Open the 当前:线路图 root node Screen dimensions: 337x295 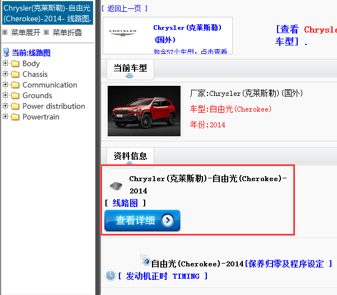pos(31,53)
